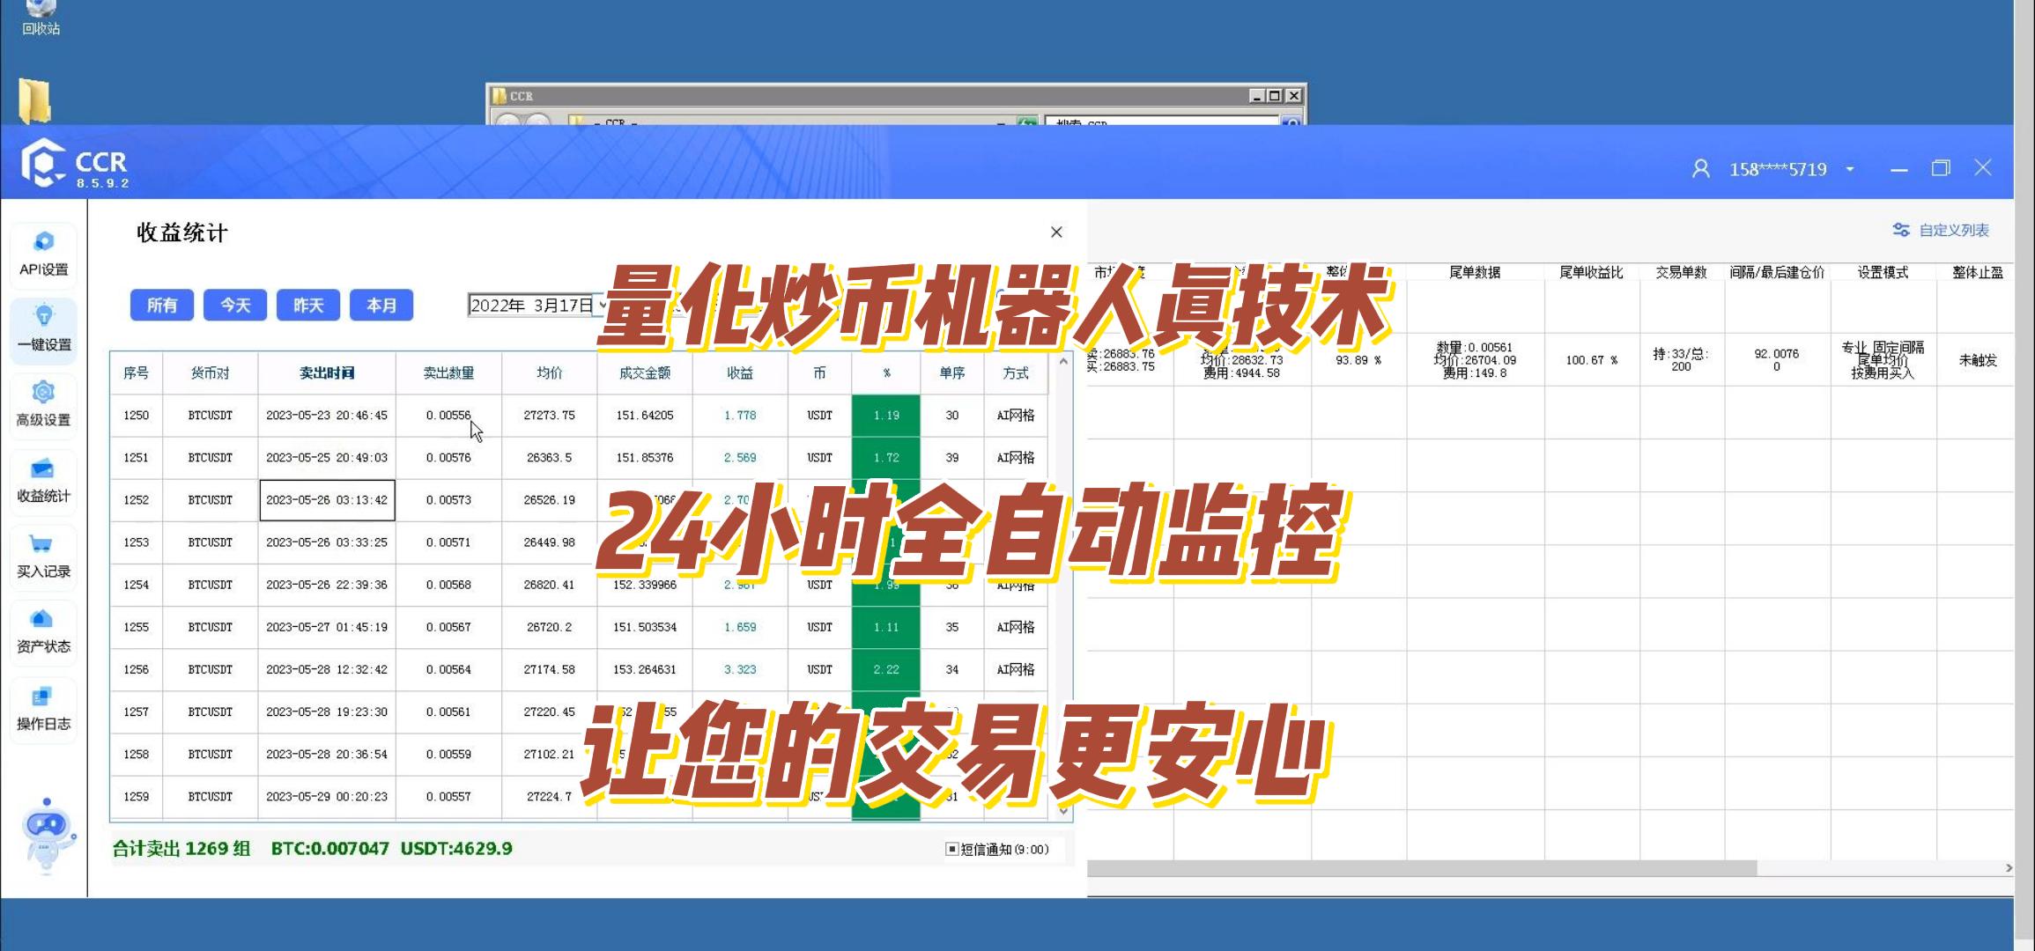Toggle 短信通知(9:00) checkbox
Viewport: 2035px width, 951px height.
tap(951, 849)
